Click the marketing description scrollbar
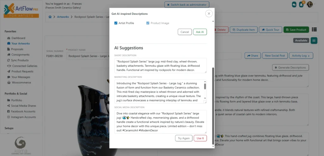This screenshot has width=324, height=156. pos(205,87)
